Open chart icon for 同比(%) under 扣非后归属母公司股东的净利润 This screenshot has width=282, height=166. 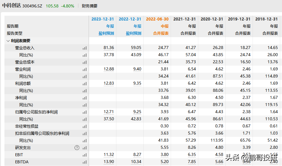(x=85, y=141)
